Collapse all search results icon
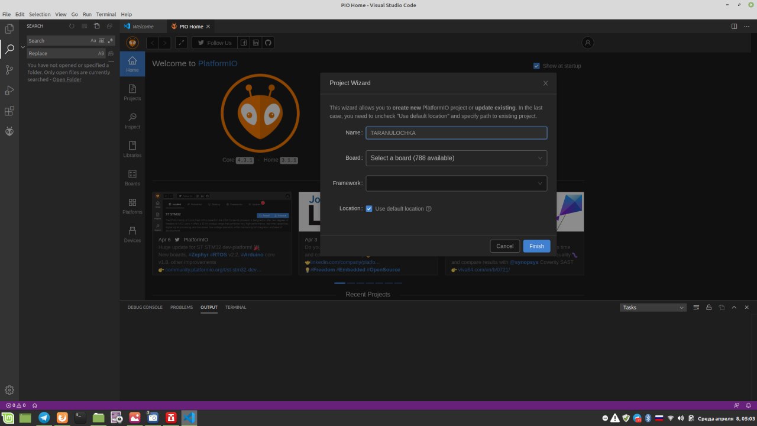Screen dimensions: 757x426 click(109, 26)
